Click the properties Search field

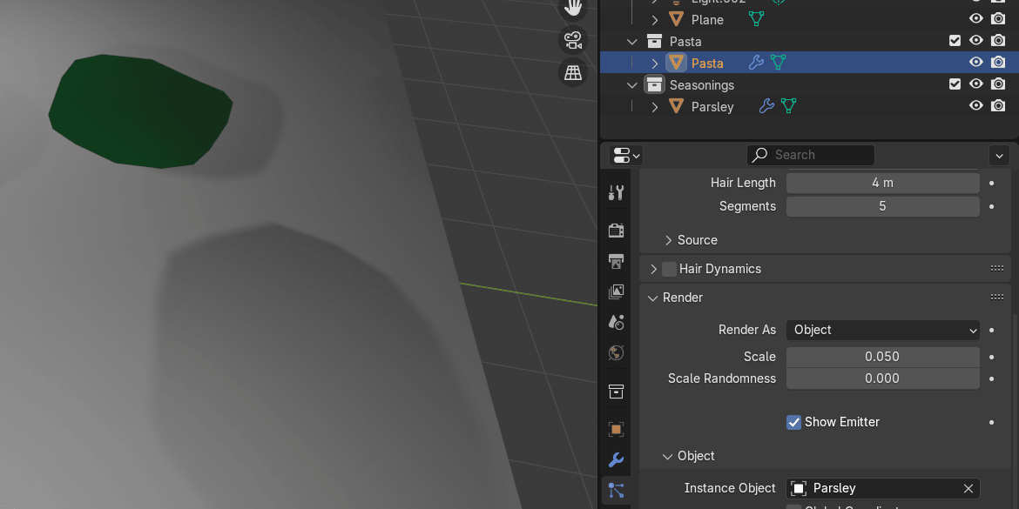(811, 155)
